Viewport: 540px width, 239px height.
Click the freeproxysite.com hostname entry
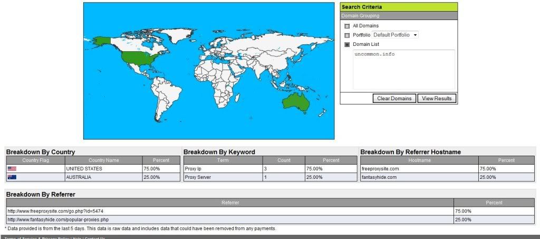380,169
